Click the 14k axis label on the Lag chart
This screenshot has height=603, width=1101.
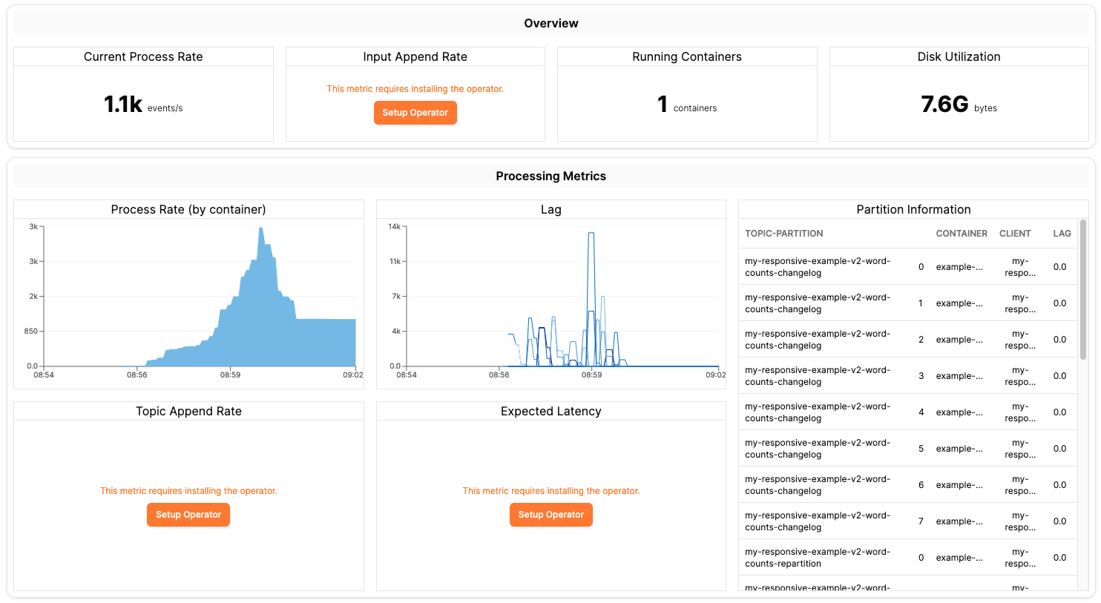point(395,226)
